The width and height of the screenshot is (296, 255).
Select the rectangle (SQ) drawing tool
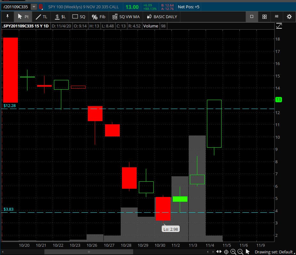click(79, 17)
